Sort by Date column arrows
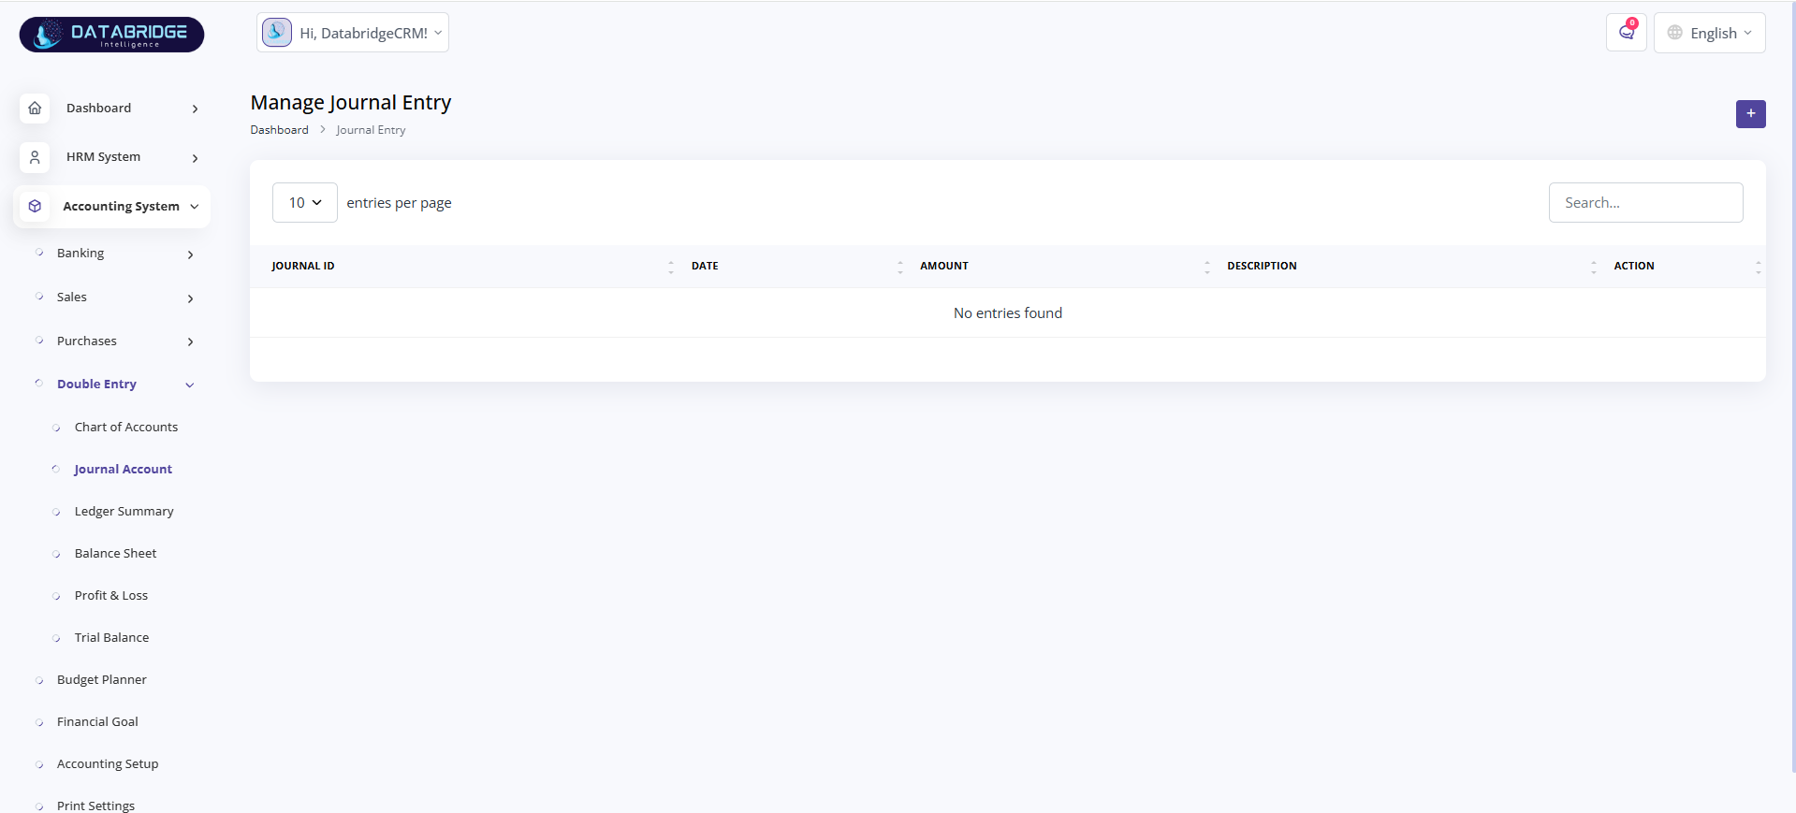This screenshot has height=813, width=1796. point(900,267)
